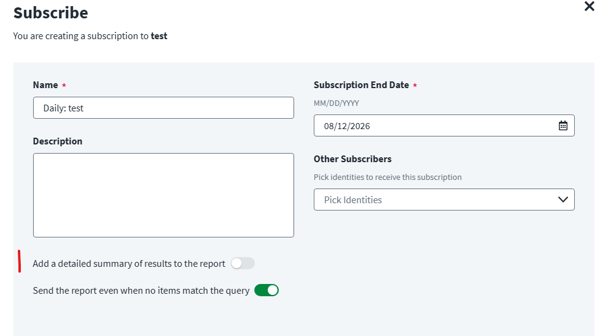Enable the detailed summary of results toggle

pos(243,264)
